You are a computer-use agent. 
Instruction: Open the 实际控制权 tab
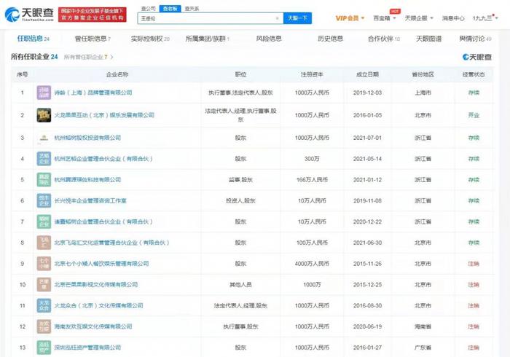(150, 39)
